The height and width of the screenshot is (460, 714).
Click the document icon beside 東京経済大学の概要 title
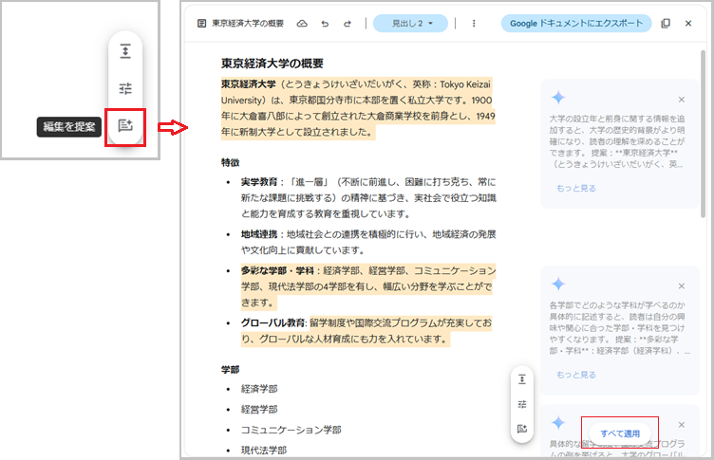coord(201,23)
